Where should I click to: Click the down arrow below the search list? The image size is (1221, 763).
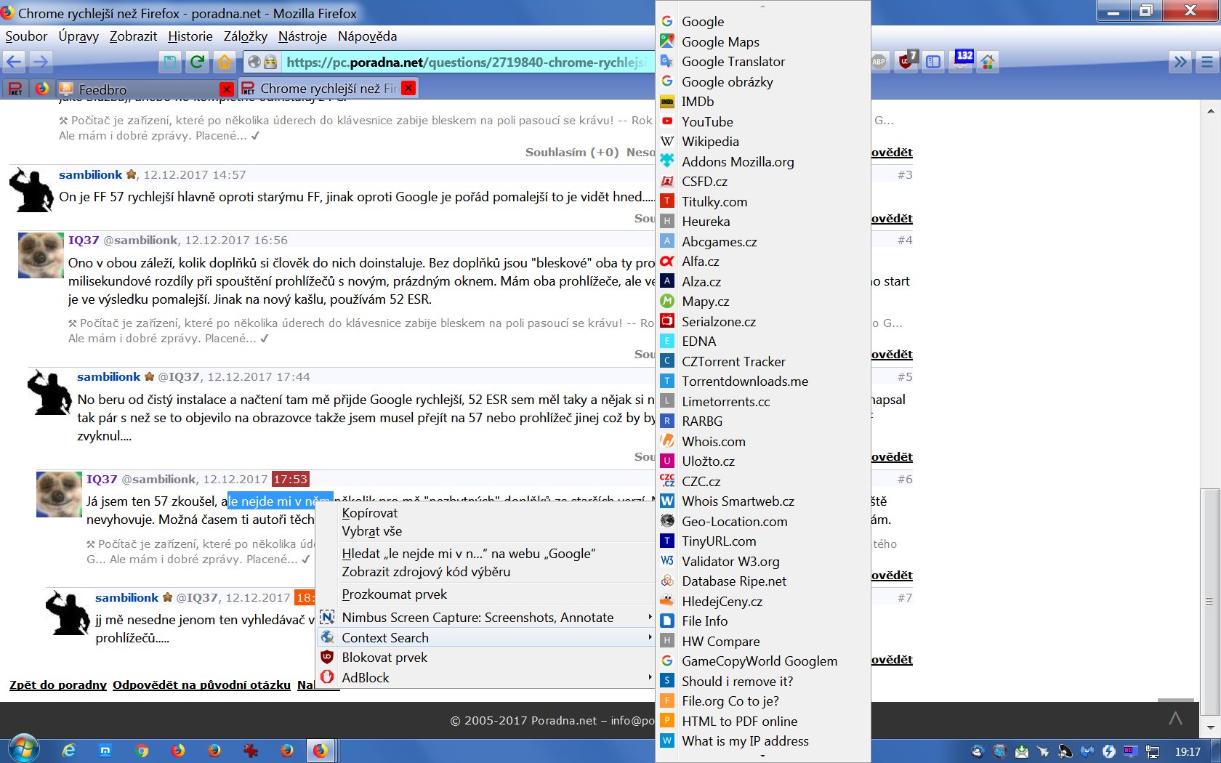point(762,756)
